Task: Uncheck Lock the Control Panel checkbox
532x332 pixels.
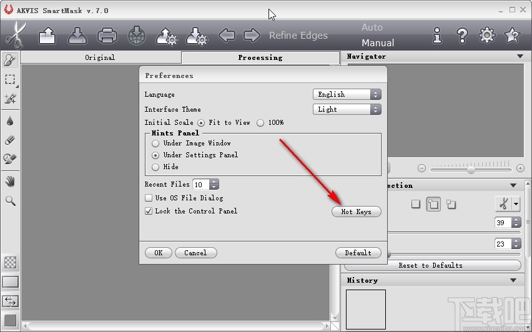Action: click(x=148, y=211)
